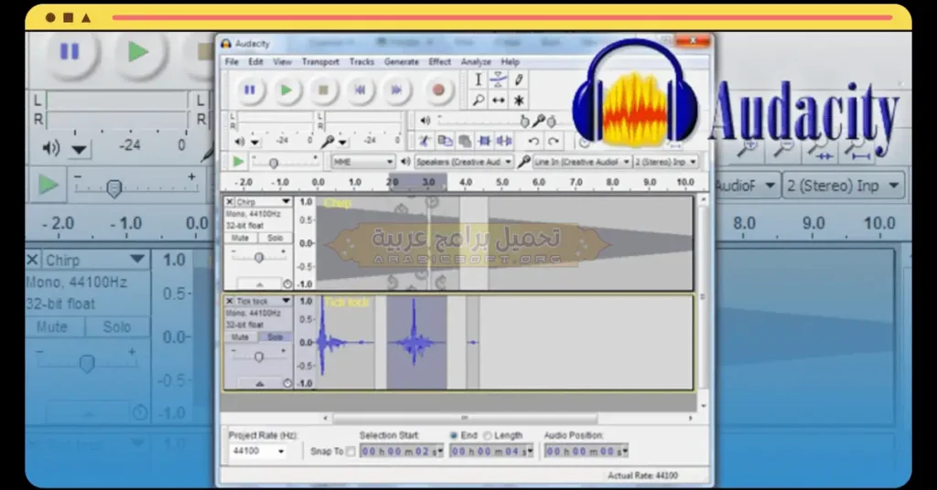Click the Skip to Start button
This screenshot has height=490, width=937.
pos(360,91)
